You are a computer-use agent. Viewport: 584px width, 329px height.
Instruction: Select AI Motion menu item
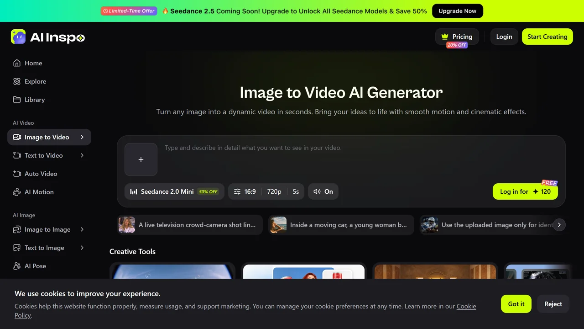point(49,192)
